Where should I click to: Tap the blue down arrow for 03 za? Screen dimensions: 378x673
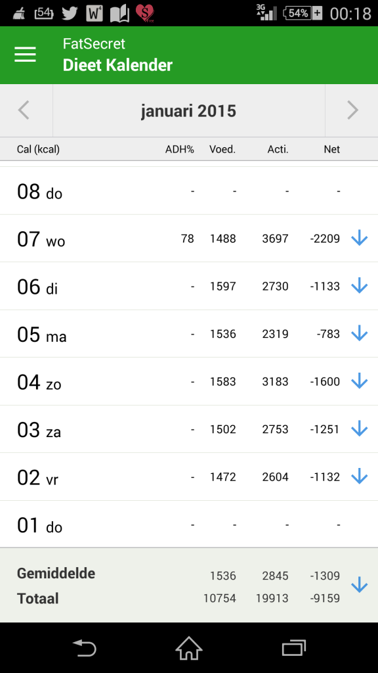pos(359,429)
